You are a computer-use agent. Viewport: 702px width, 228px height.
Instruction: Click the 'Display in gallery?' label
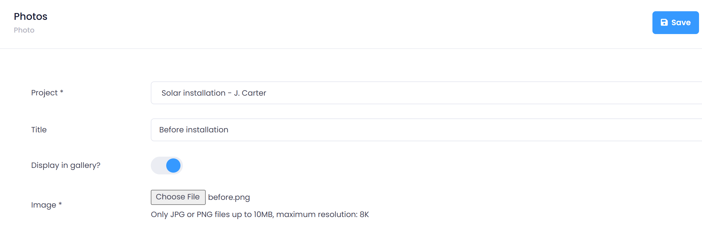tap(66, 165)
